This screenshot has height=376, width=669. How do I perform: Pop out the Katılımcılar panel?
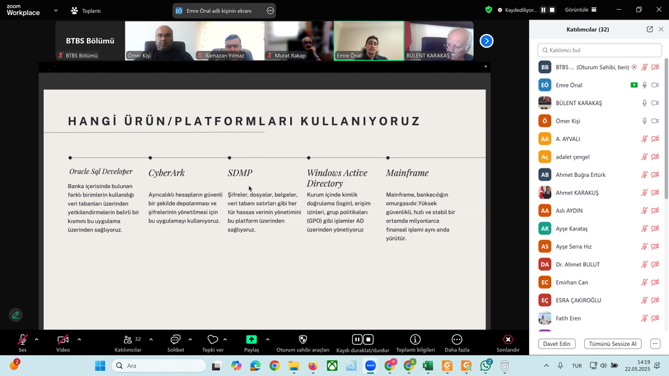click(x=649, y=29)
